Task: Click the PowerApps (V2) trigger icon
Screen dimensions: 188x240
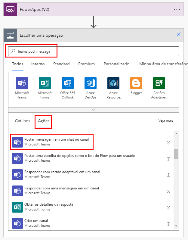Action: pyautogui.click(x=10, y=9)
